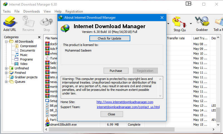Click the idman630build9.exe file icon
The image size is (223, 134).
tap(47, 124)
